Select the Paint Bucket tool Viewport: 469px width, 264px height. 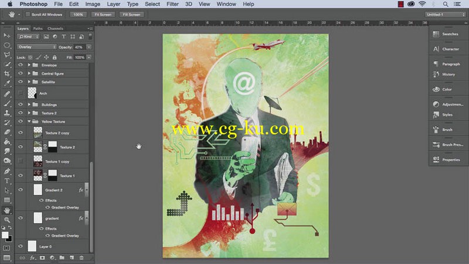(x=7, y=142)
